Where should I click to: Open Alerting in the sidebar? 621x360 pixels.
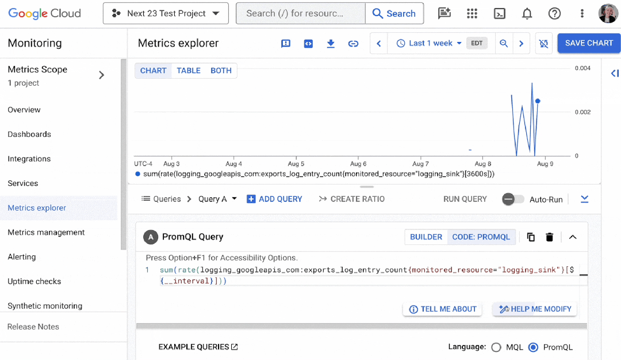coord(22,257)
